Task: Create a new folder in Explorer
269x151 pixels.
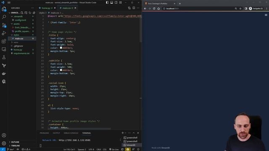Action: [x=26, y=13]
